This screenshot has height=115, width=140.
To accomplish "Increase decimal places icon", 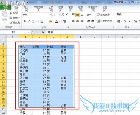I will point(136,21).
